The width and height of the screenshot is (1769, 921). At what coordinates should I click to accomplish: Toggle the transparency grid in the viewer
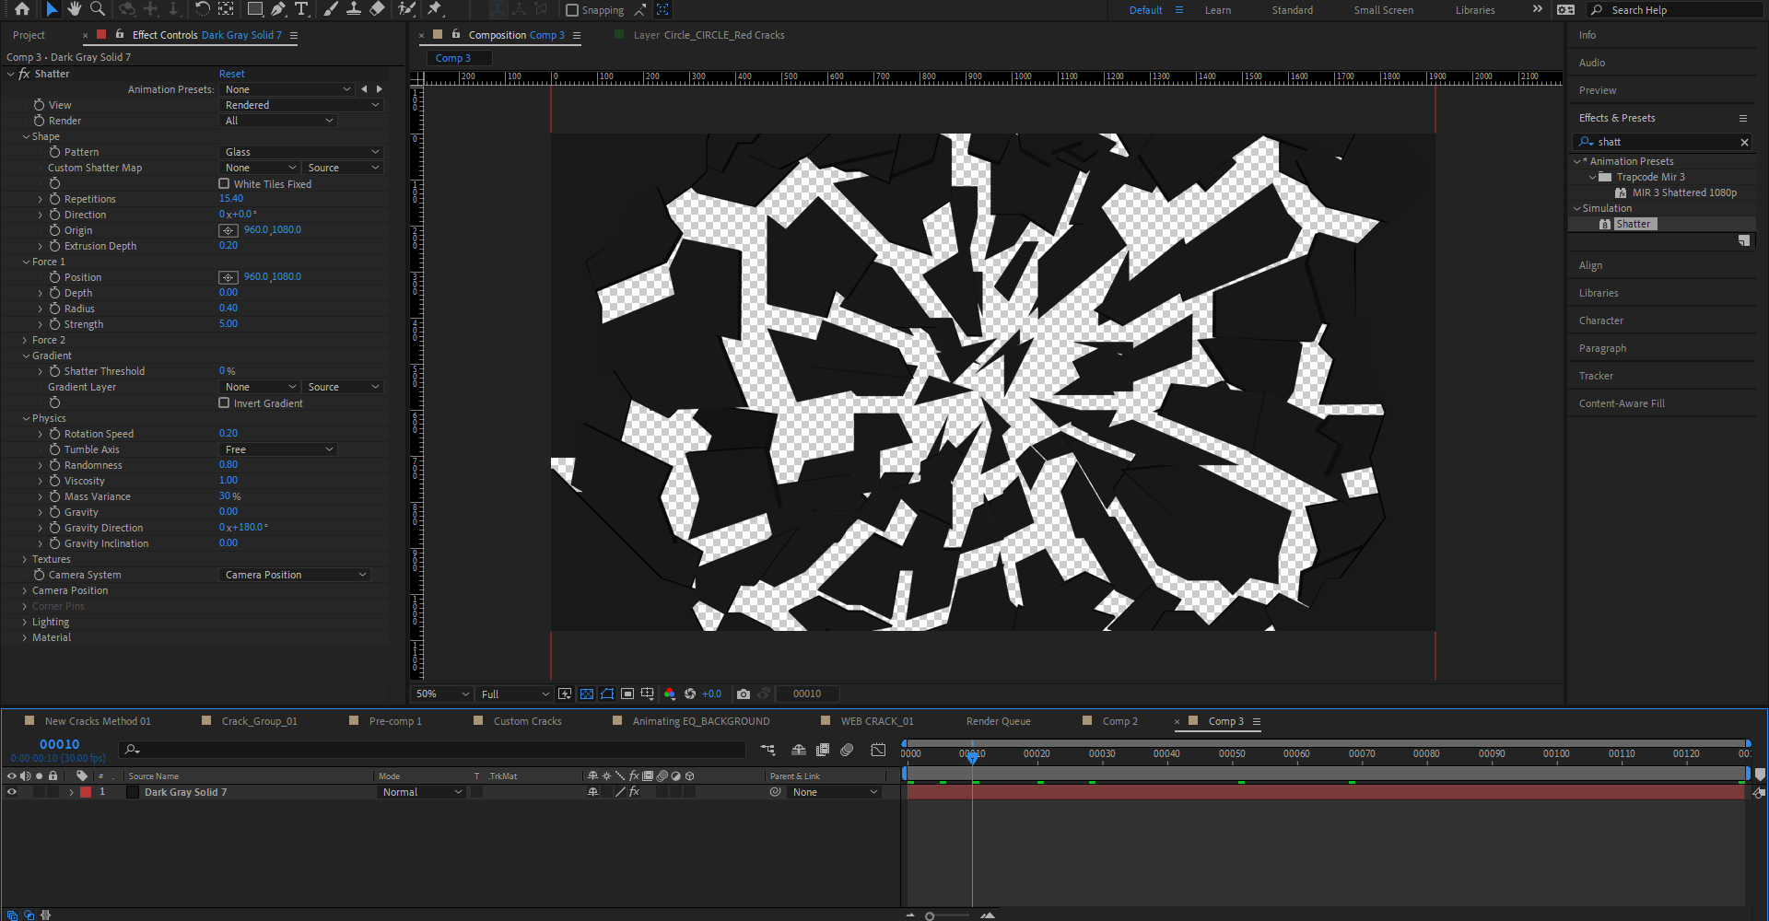coord(587,694)
